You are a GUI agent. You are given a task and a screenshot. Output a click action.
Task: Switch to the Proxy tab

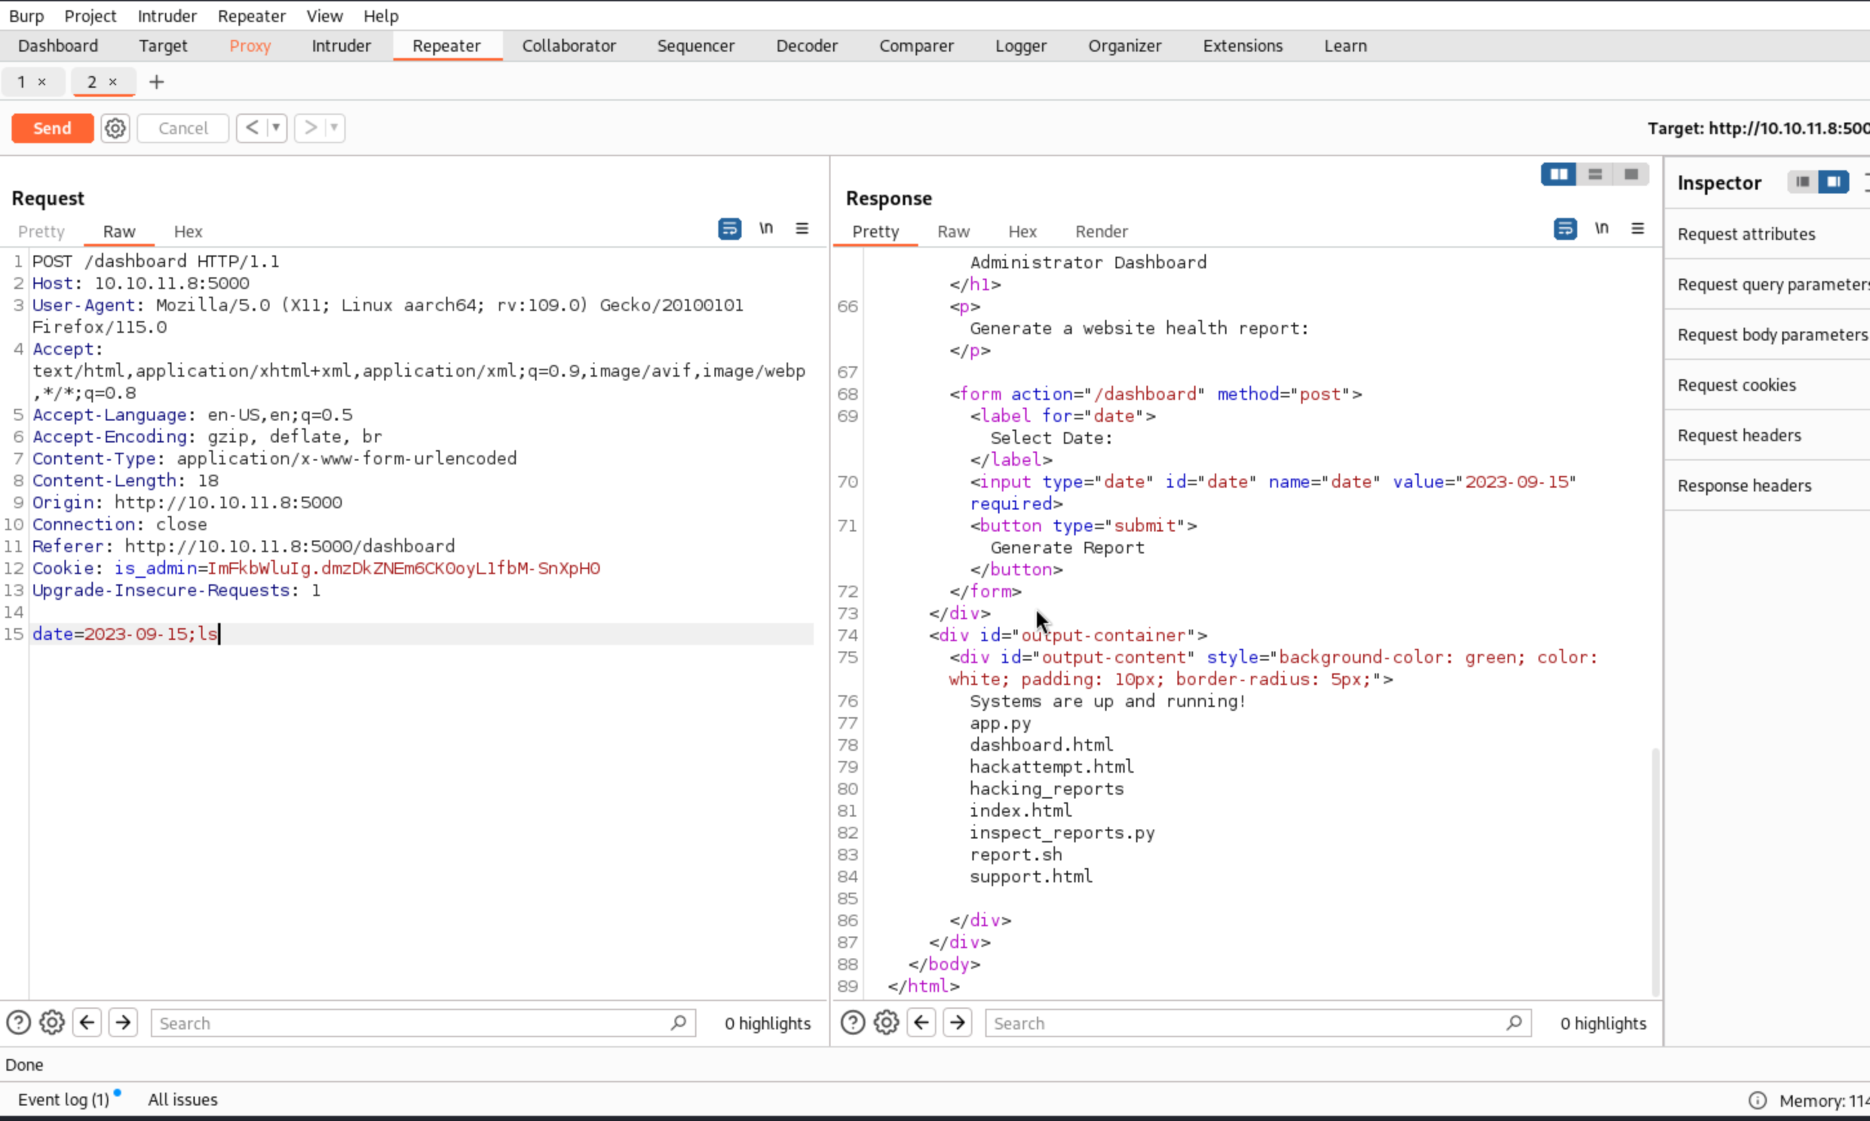(x=250, y=45)
